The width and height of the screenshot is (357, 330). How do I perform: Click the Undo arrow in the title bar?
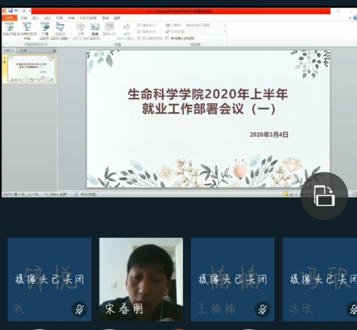16,11
